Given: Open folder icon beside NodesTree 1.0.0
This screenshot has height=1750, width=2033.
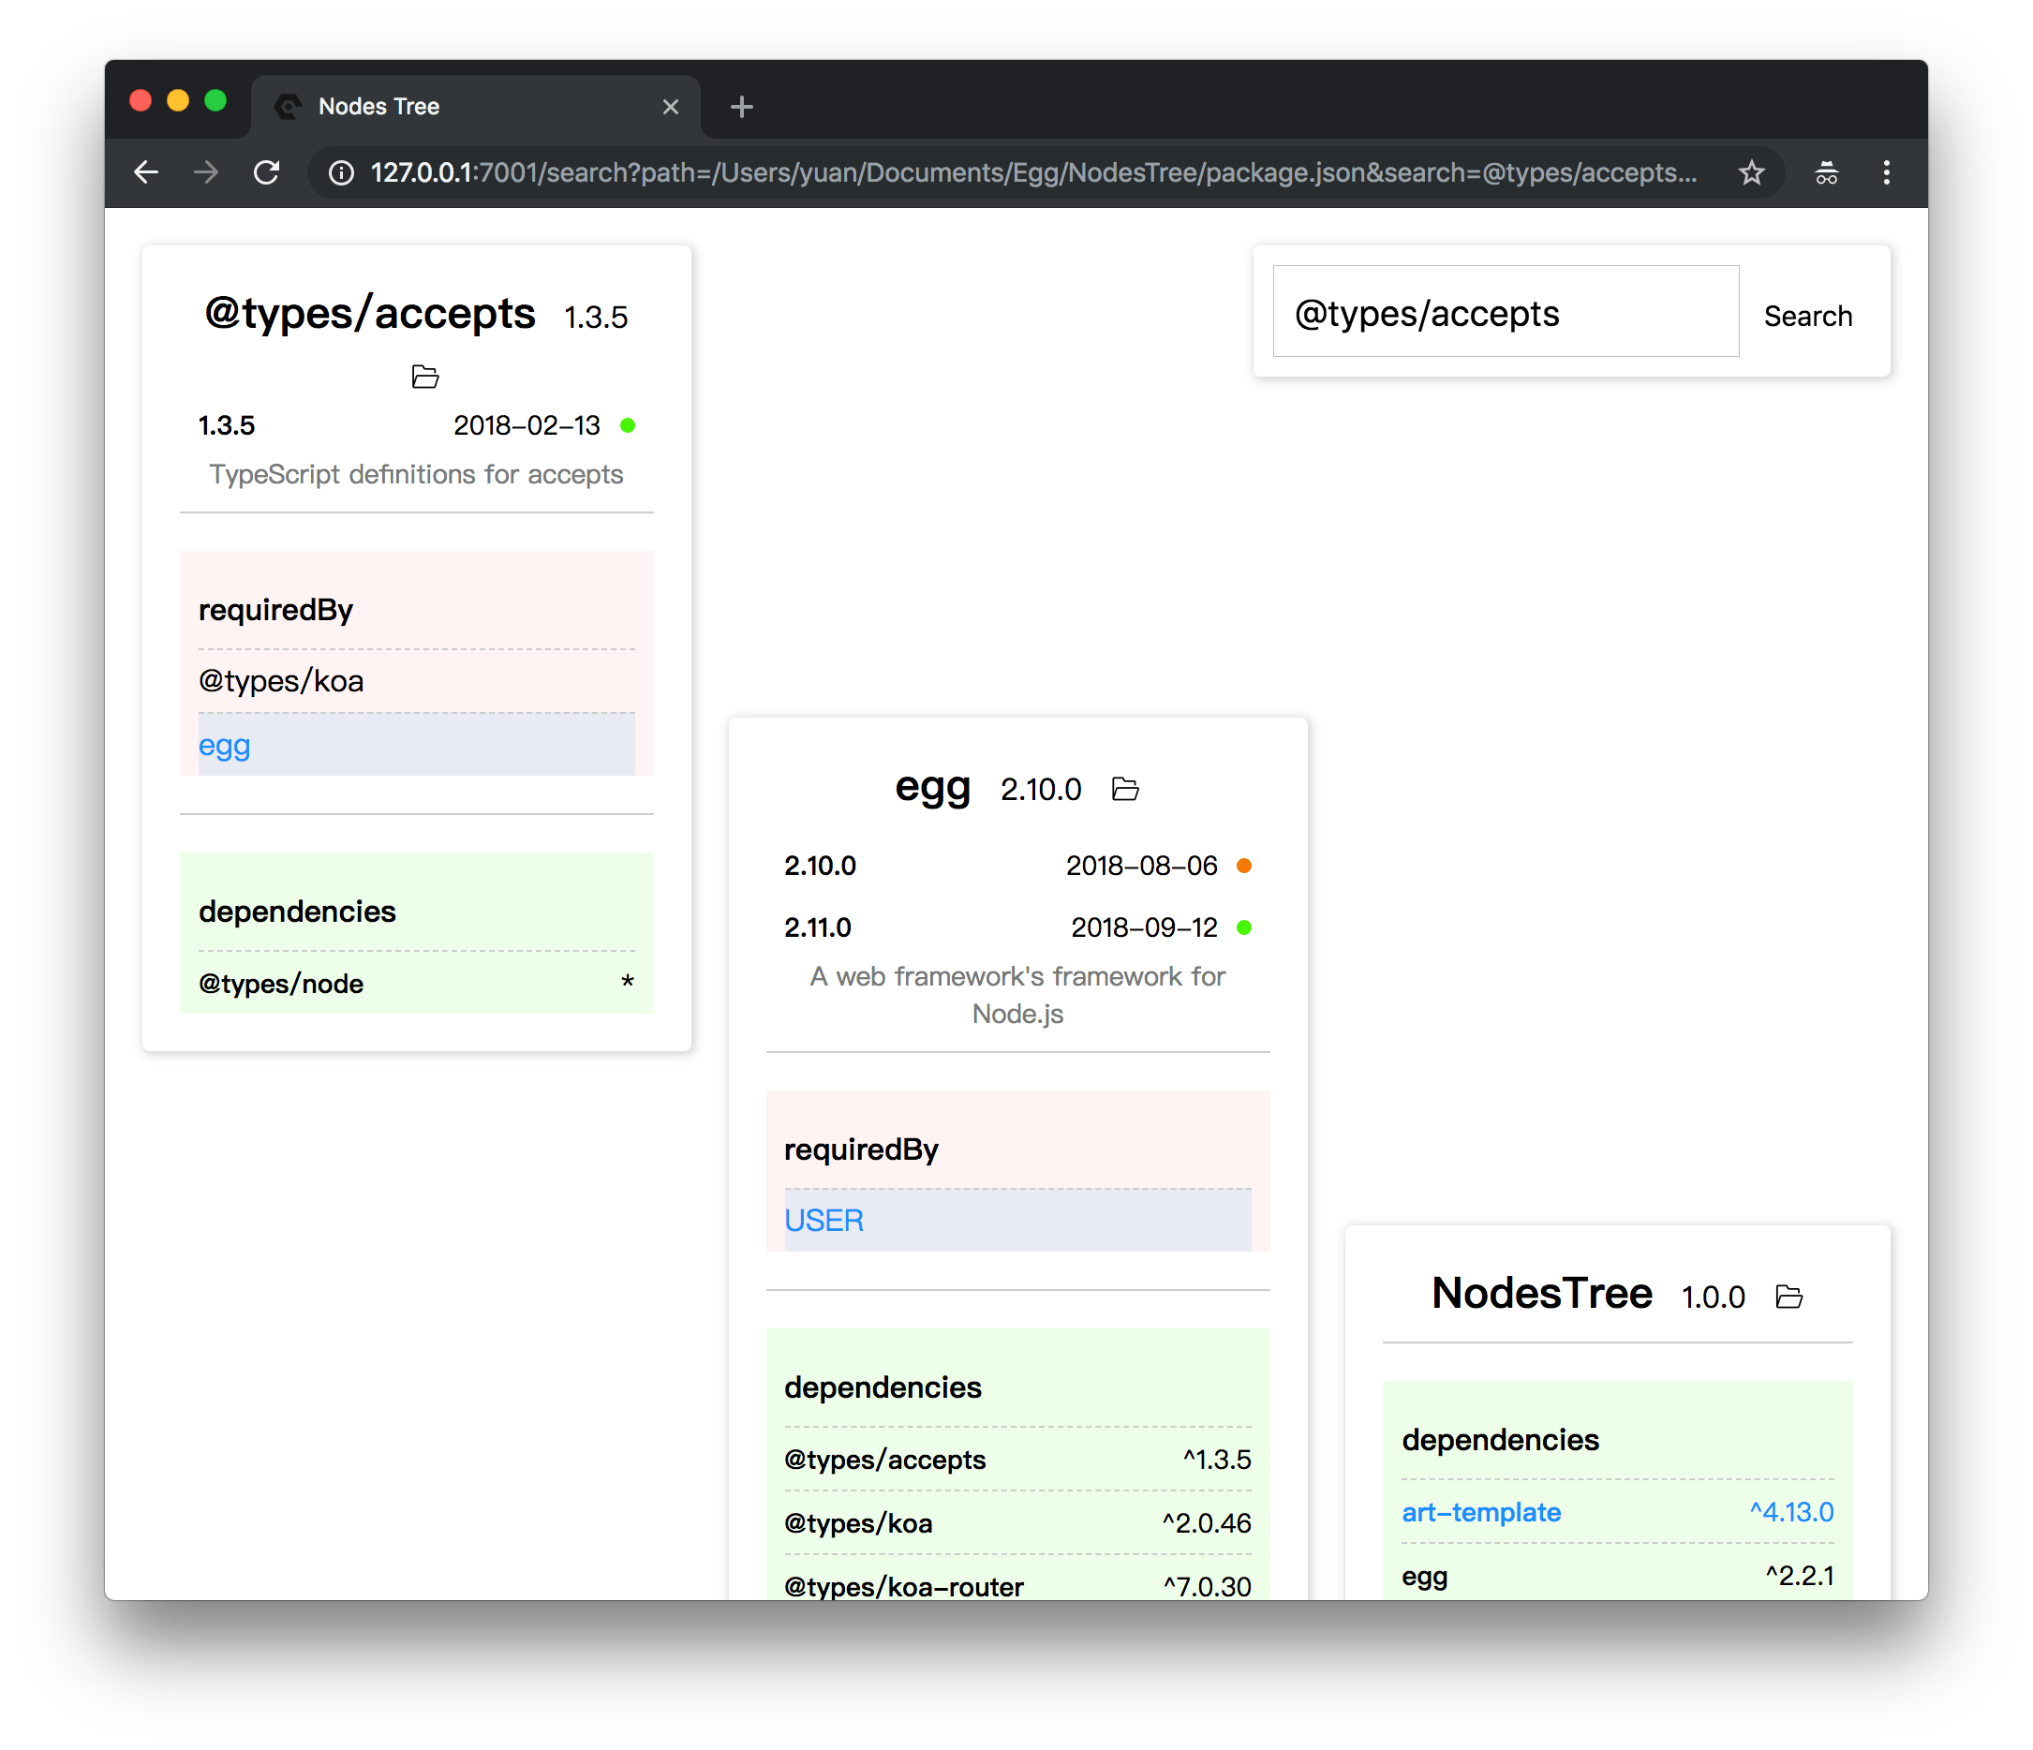Looking at the screenshot, I should [x=1789, y=1297].
